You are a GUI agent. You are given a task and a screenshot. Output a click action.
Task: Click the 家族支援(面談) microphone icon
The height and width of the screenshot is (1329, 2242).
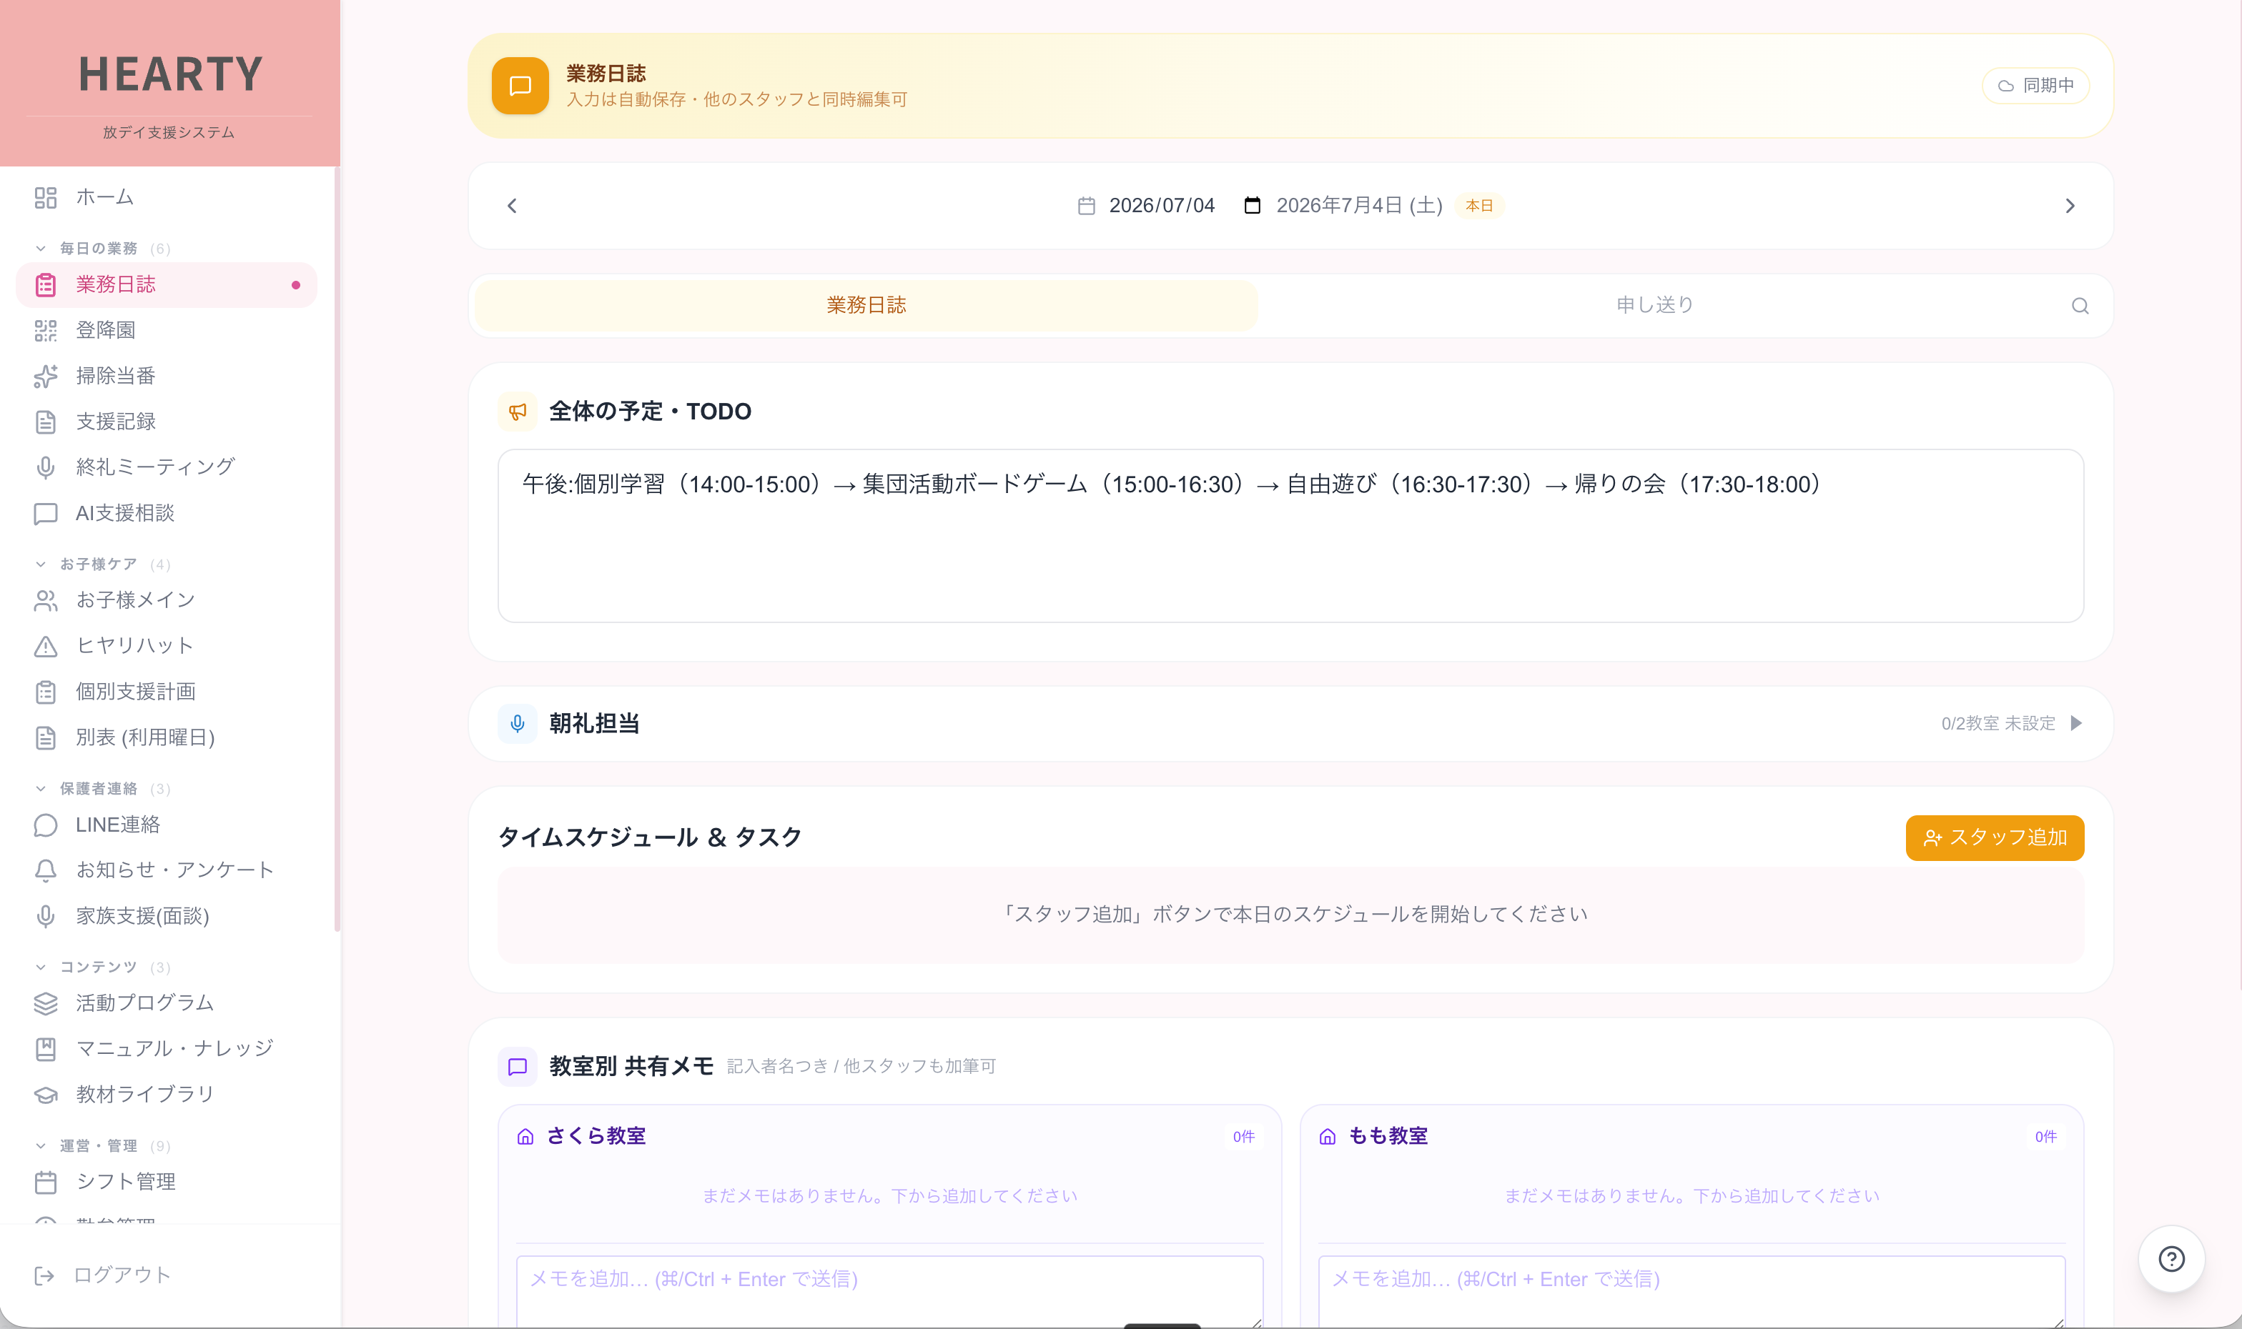pyautogui.click(x=46, y=916)
